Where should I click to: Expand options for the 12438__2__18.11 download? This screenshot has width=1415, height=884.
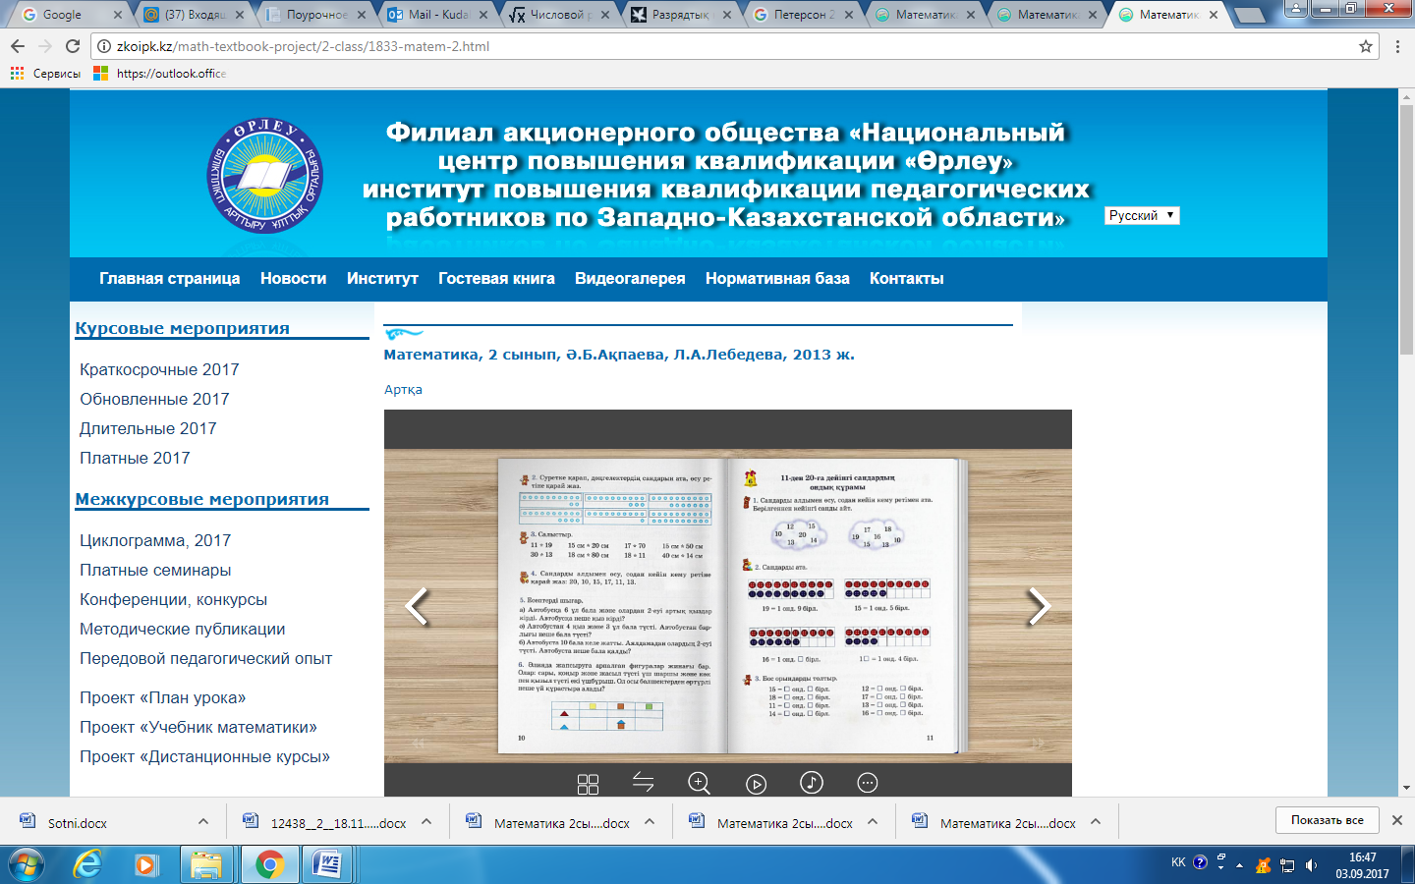click(x=426, y=822)
